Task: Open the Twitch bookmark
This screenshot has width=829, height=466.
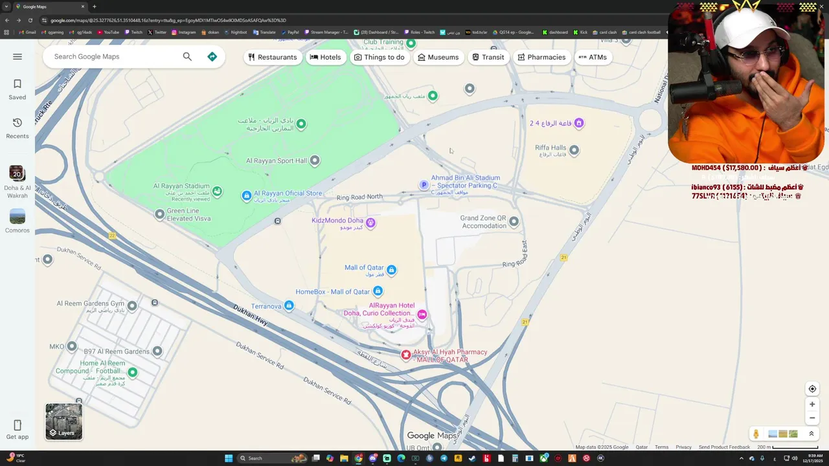Action: click(x=133, y=32)
